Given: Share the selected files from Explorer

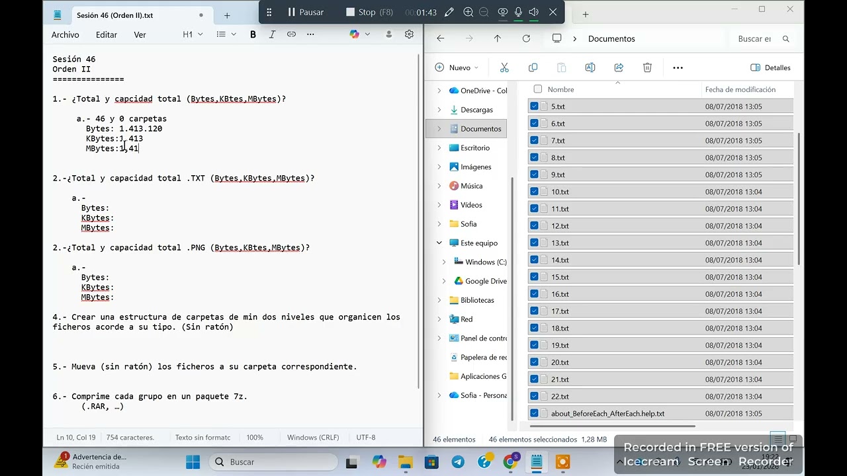Looking at the screenshot, I should click(x=619, y=67).
